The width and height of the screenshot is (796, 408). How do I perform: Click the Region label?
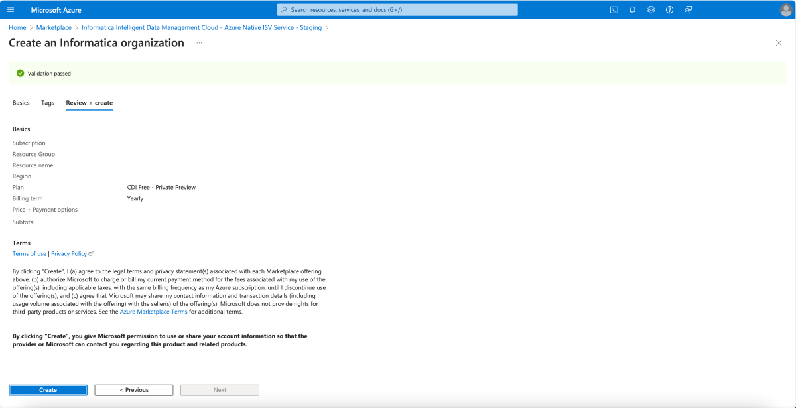tap(22, 176)
